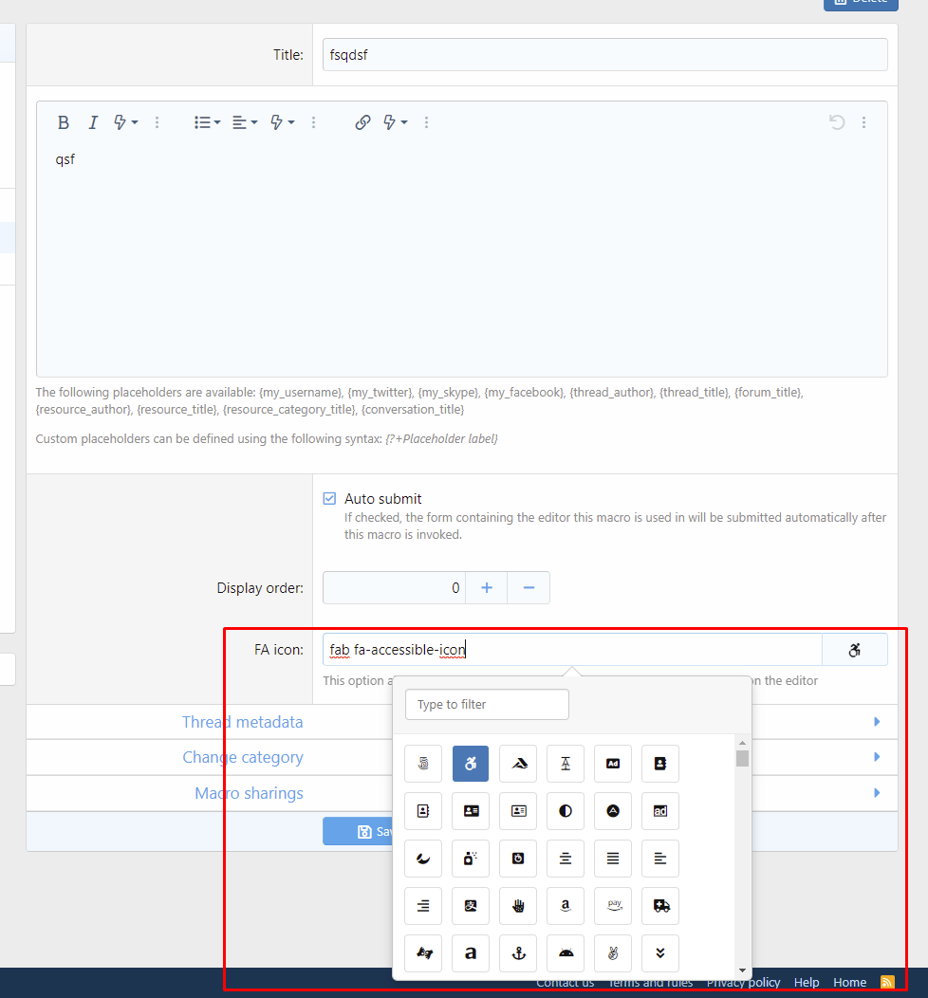
Task: Increase display order with plus button
Action: point(487,588)
